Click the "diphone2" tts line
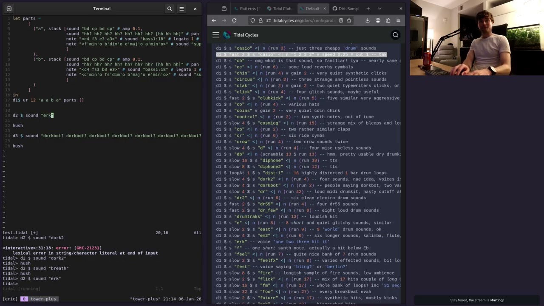544x306 pixels. pyautogui.click(x=277, y=167)
